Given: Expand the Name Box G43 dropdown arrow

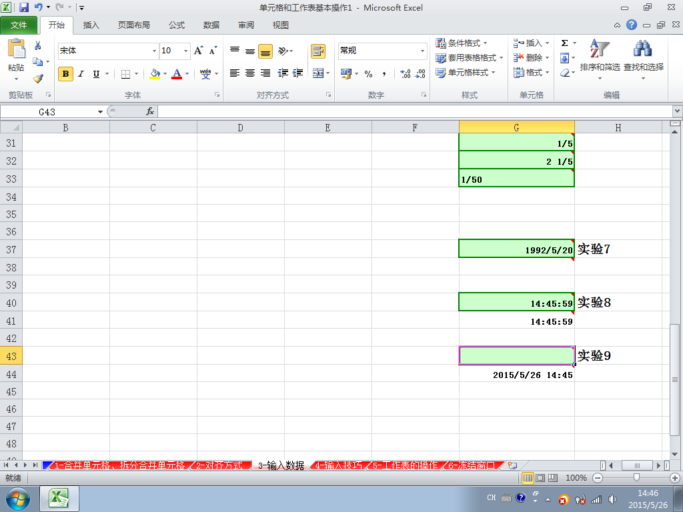Looking at the screenshot, I should pyautogui.click(x=100, y=112).
